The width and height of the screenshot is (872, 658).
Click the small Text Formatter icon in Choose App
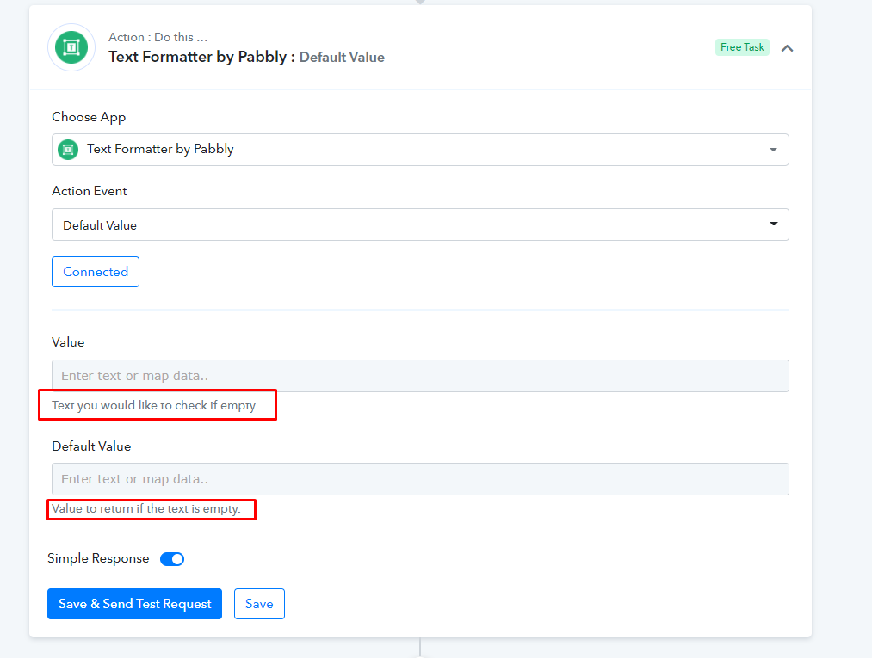click(x=68, y=150)
